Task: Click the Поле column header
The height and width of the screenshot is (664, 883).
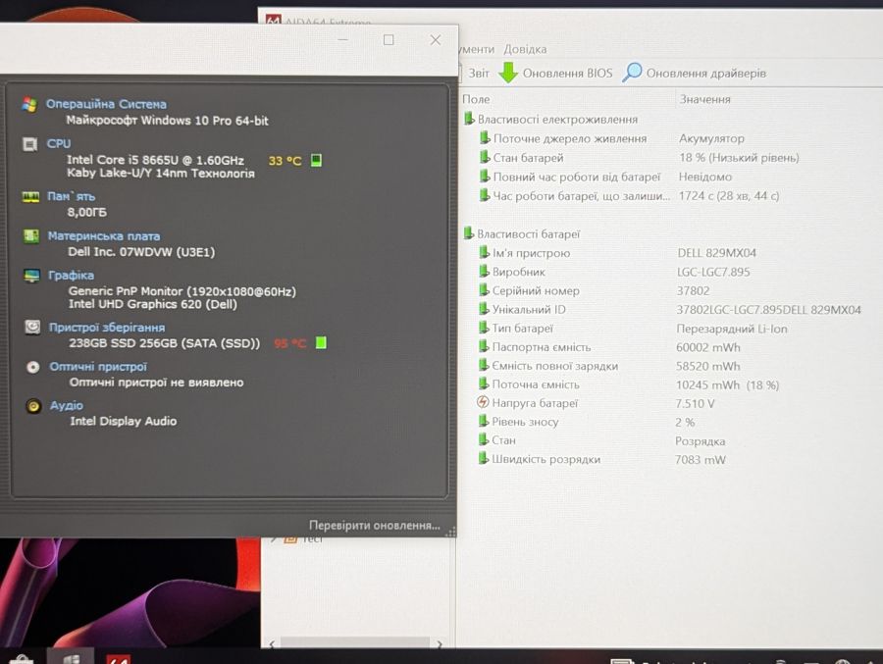Action: point(476,99)
